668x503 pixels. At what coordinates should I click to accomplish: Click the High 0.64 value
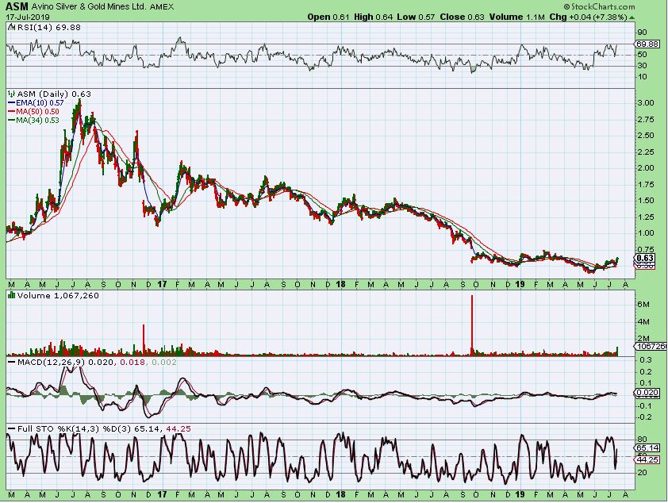pyautogui.click(x=373, y=17)
